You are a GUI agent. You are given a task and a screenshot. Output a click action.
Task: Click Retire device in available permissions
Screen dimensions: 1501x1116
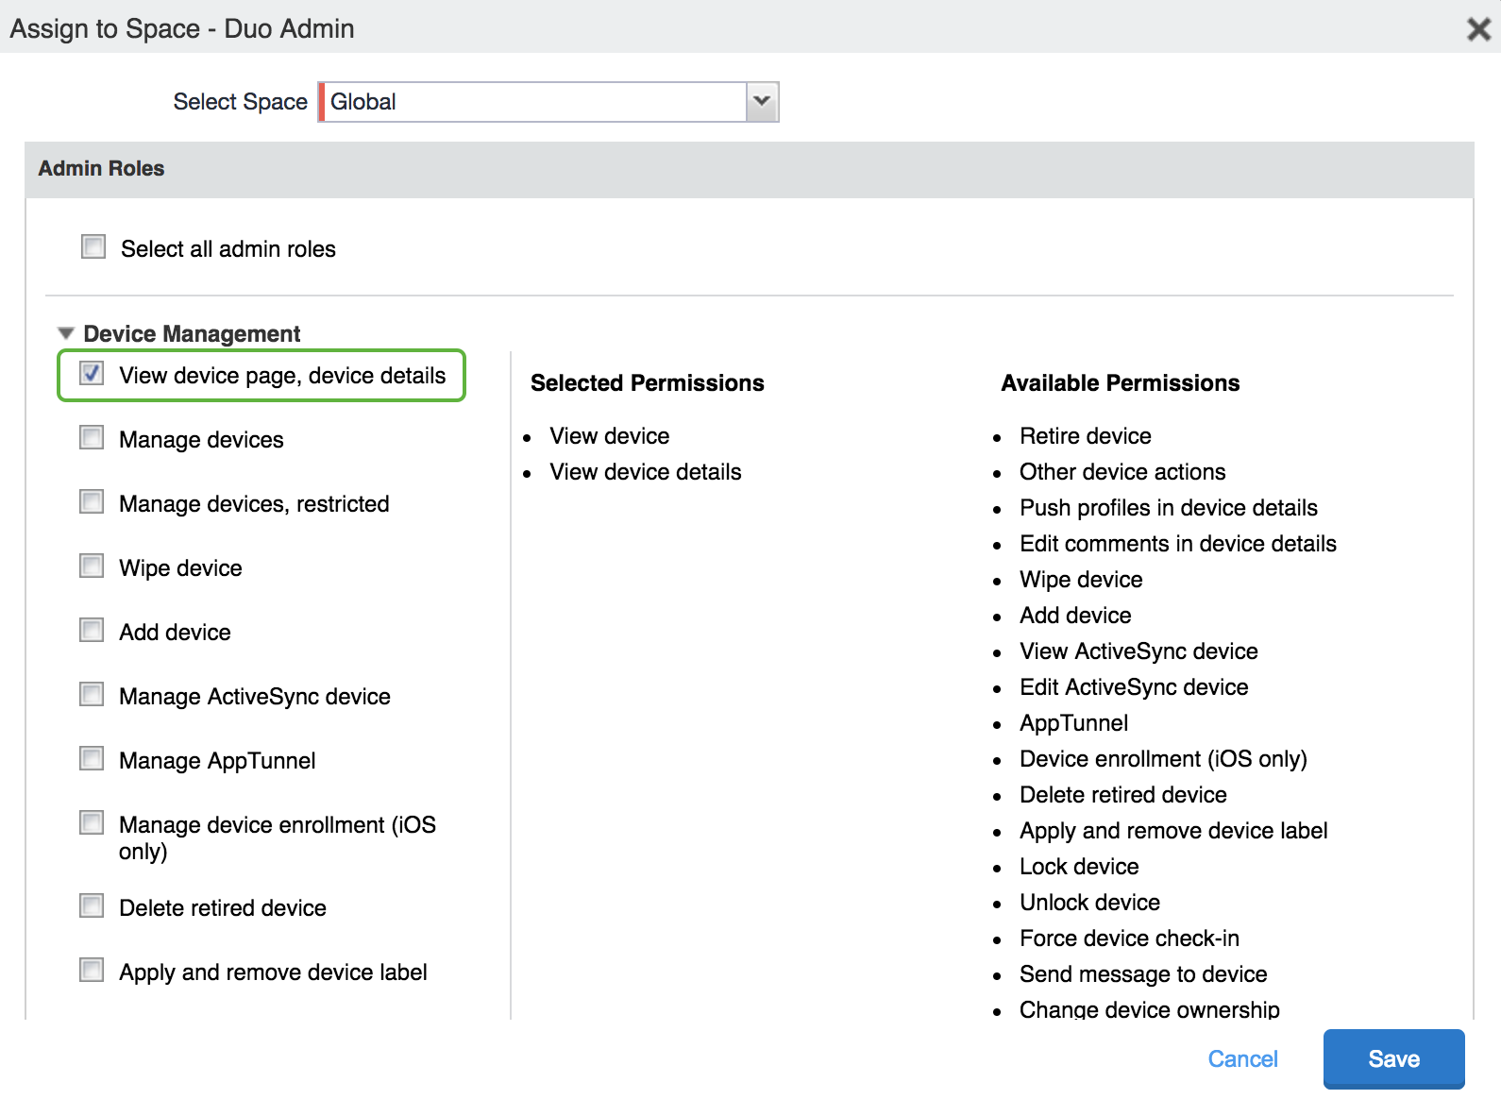pos(1085,436)
